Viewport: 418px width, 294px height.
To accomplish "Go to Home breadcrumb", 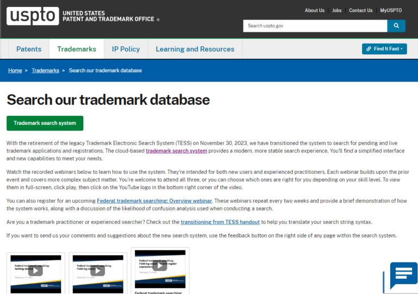I will pyautogui.click(x=15, y=71).
